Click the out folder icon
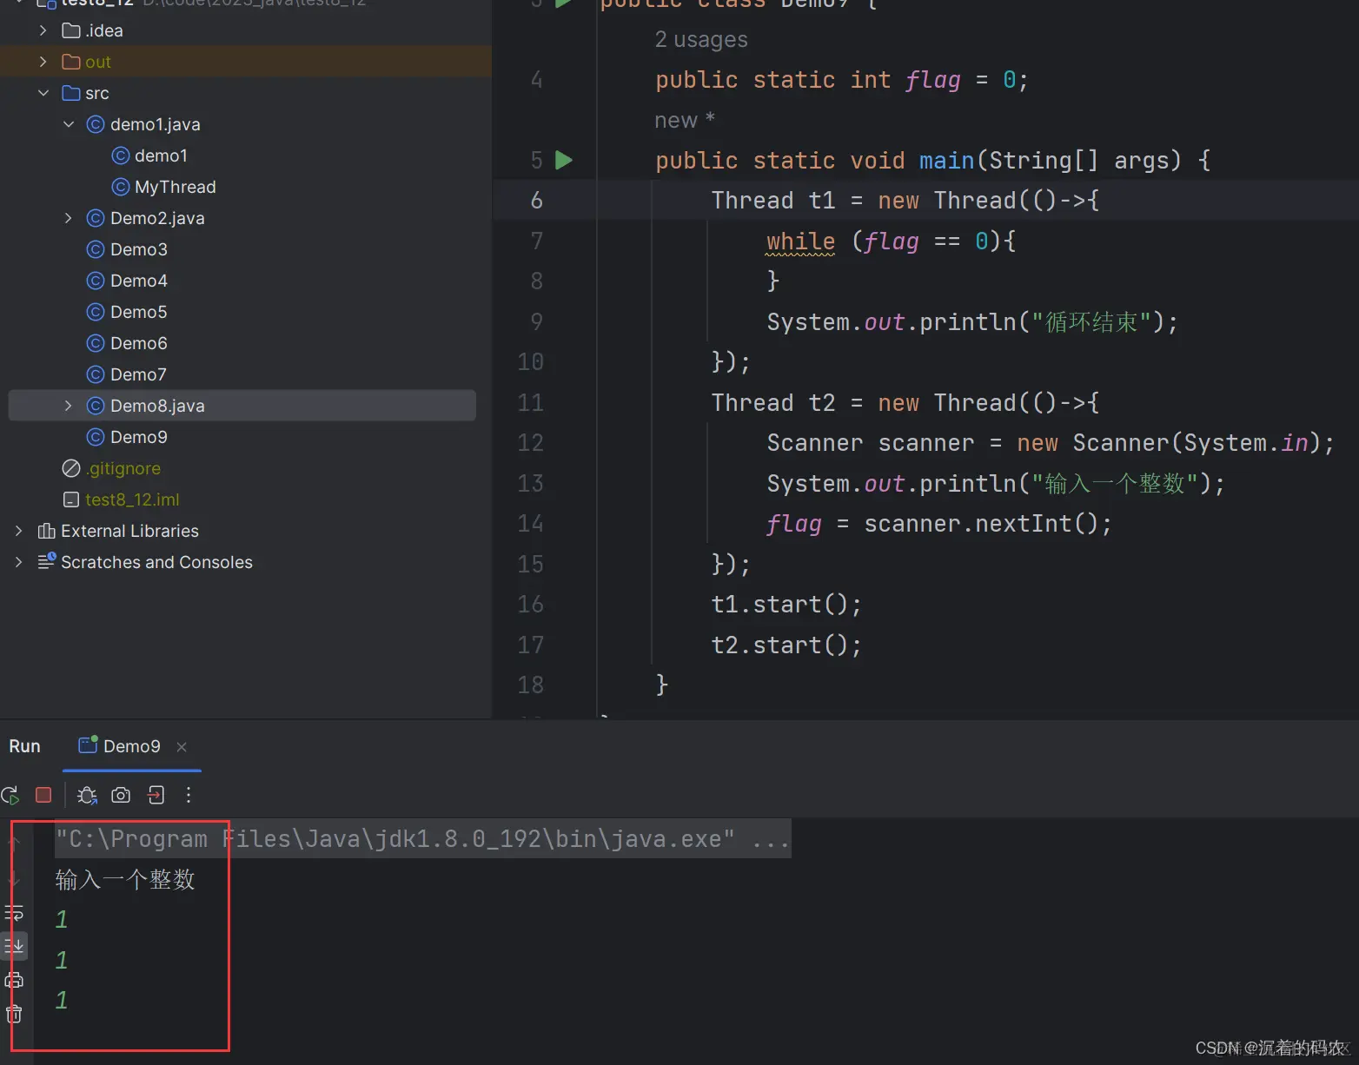1359x1065 pixels. (x=71, y=62)
